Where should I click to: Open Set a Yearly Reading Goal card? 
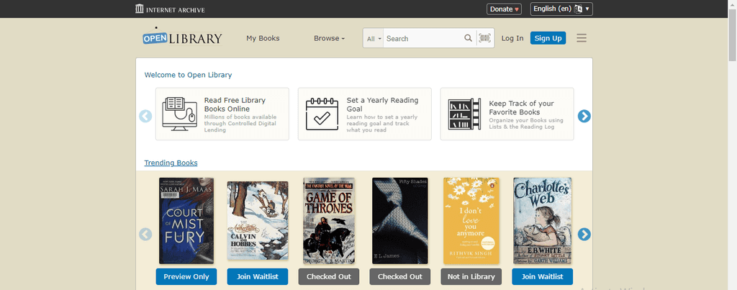tap(365, 114)
